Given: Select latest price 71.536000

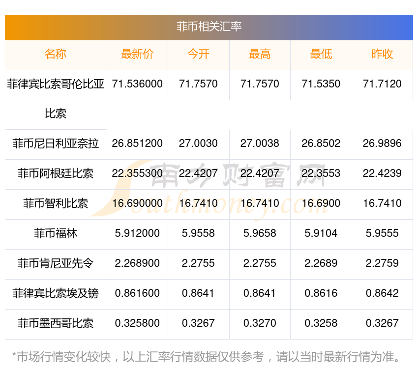Looking at the screenshot, I should [137, 84].
